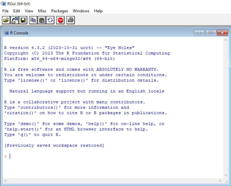This screenshot has width=231, height=186.
Task: Click the Save workspace floppy icon
Action: tap(23, 20)
